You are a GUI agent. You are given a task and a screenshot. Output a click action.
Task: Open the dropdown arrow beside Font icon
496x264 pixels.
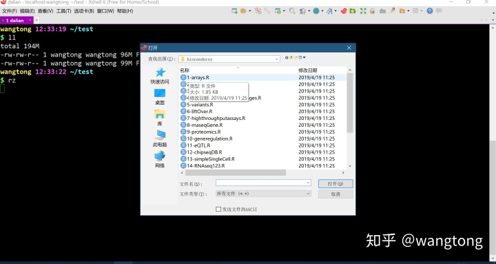pyautogui.click(x=335, y=11)
